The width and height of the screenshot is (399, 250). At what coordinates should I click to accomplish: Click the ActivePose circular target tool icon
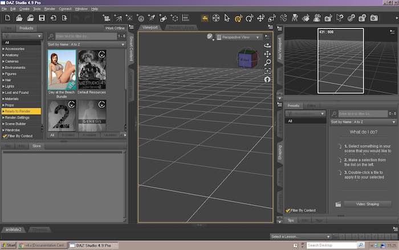tap(216, 18)
